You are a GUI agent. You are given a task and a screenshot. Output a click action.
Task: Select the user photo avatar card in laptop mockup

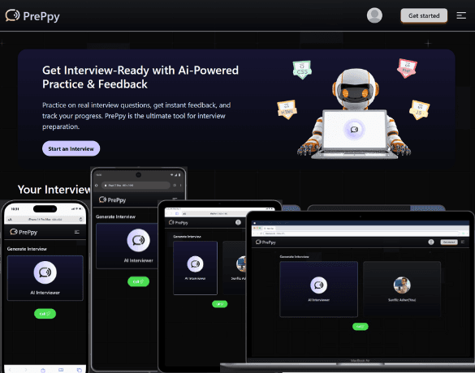(402, 289)
